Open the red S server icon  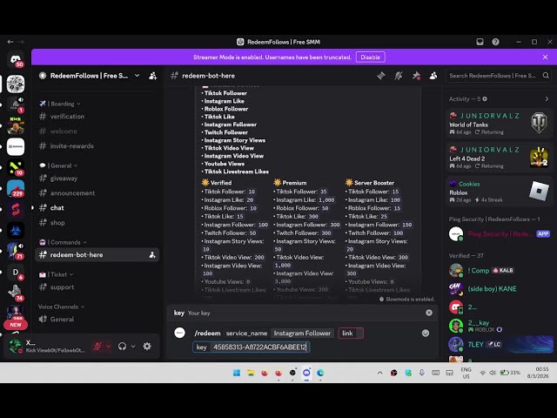16,210
